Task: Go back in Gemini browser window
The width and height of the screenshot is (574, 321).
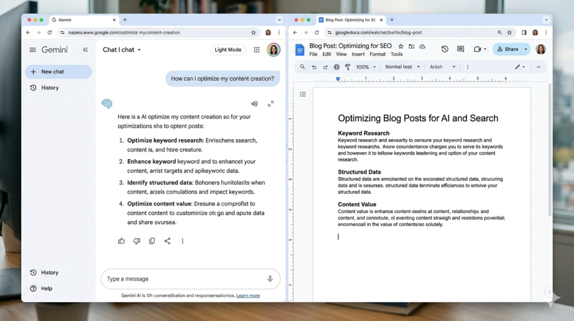Action: (x=28, y=33)
